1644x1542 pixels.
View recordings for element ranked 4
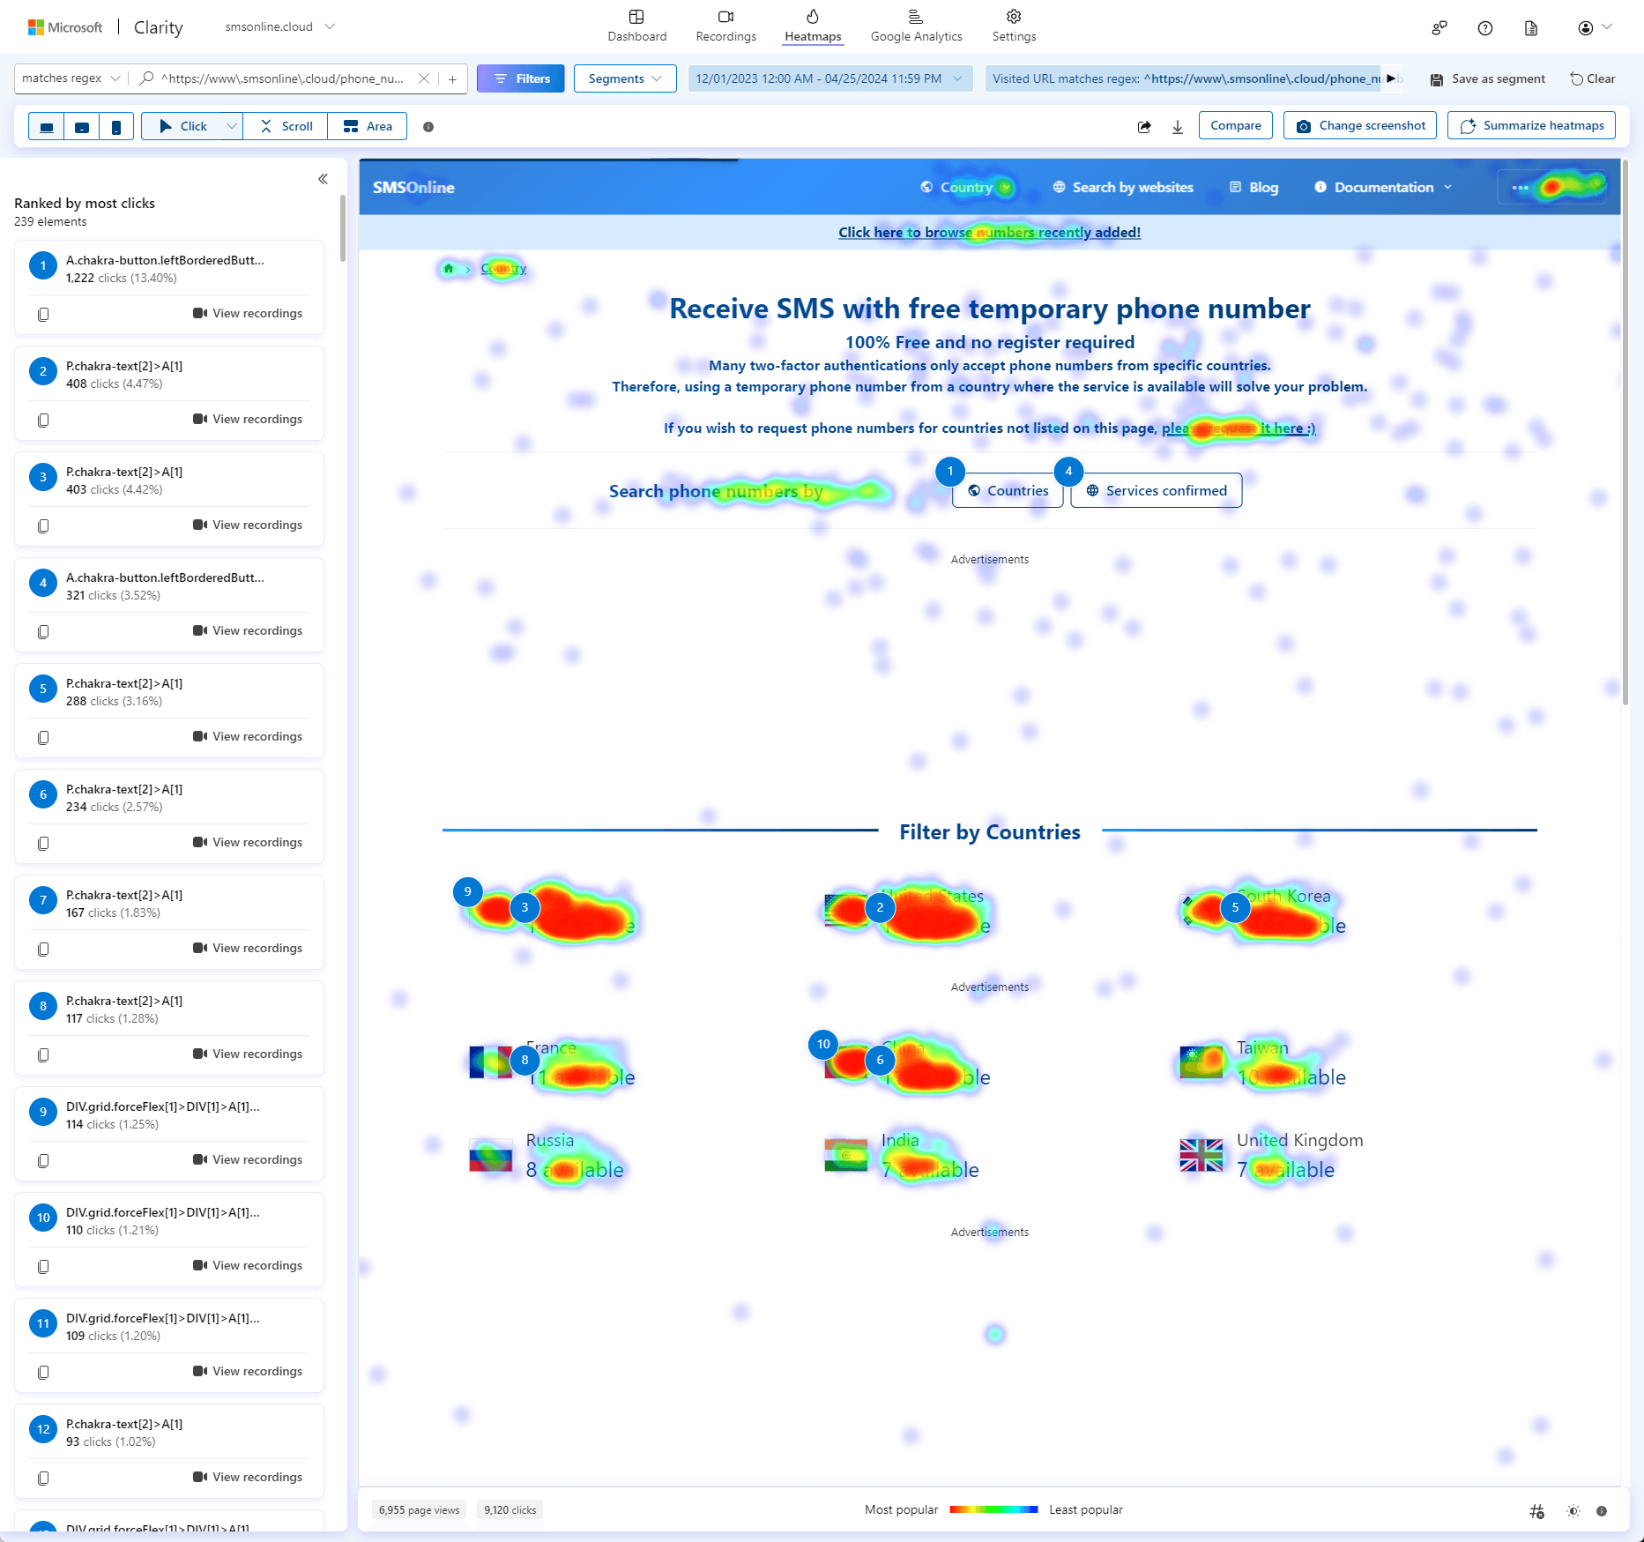point(248,630)
